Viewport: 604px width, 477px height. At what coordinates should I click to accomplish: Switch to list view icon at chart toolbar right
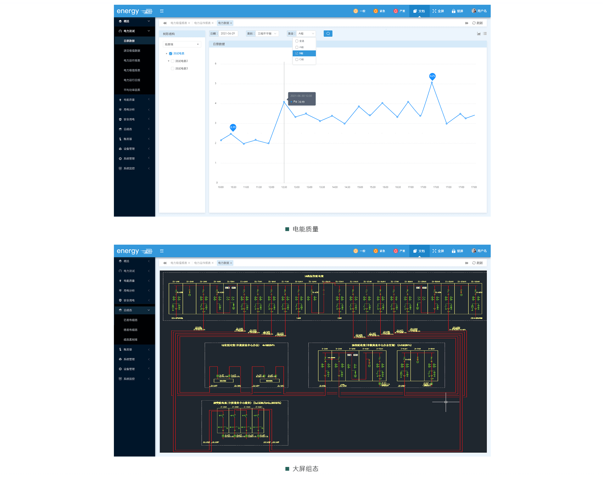tap(485, 34)
